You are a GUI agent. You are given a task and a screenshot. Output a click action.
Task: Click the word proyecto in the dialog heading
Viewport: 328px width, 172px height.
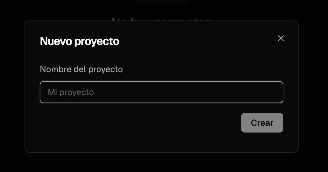[x=97, y=42]
